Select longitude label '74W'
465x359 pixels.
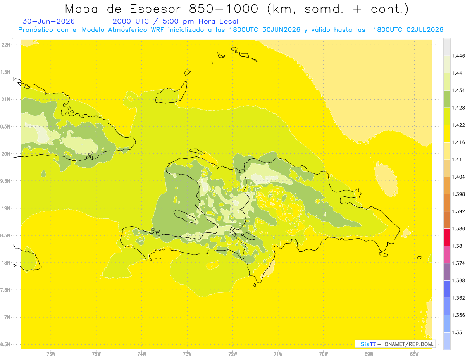tap(142, 354)
